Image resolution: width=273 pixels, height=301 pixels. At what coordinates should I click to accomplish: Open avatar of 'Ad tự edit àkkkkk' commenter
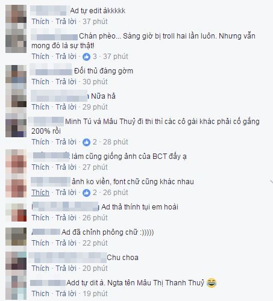coord(16,17)
